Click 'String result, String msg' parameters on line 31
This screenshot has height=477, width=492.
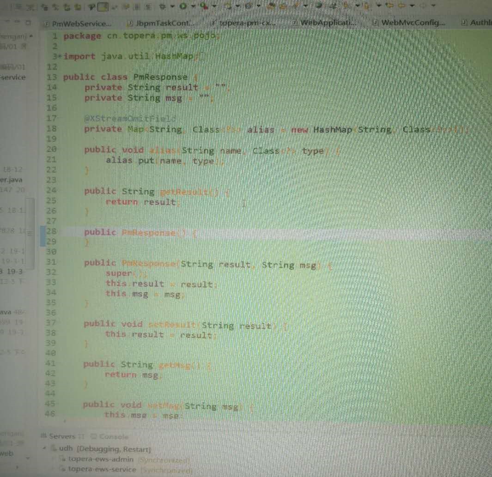(249, 265)
